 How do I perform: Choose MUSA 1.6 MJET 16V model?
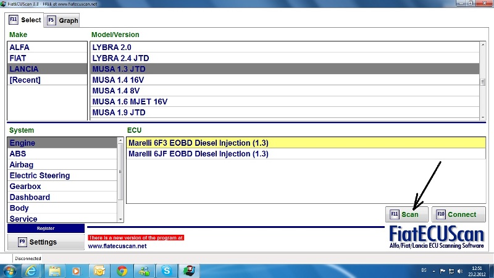pos(285,101)
